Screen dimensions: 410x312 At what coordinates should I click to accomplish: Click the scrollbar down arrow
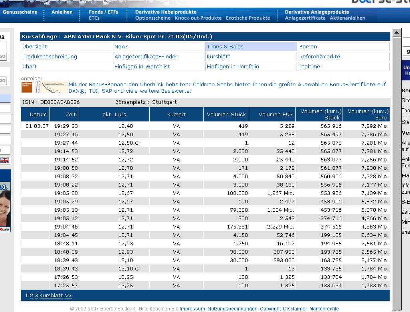coord(396,308)
